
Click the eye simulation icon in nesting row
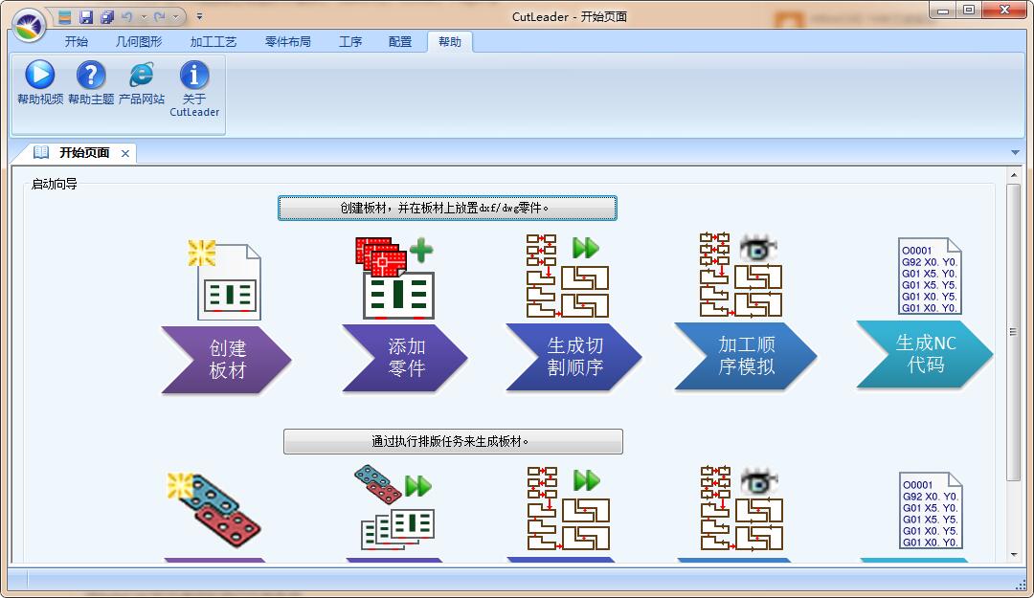click(742, 508)
